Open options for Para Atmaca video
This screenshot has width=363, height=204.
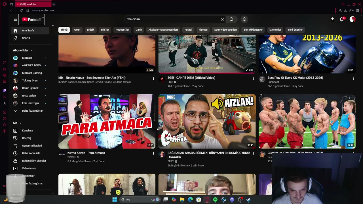[153, 154]
